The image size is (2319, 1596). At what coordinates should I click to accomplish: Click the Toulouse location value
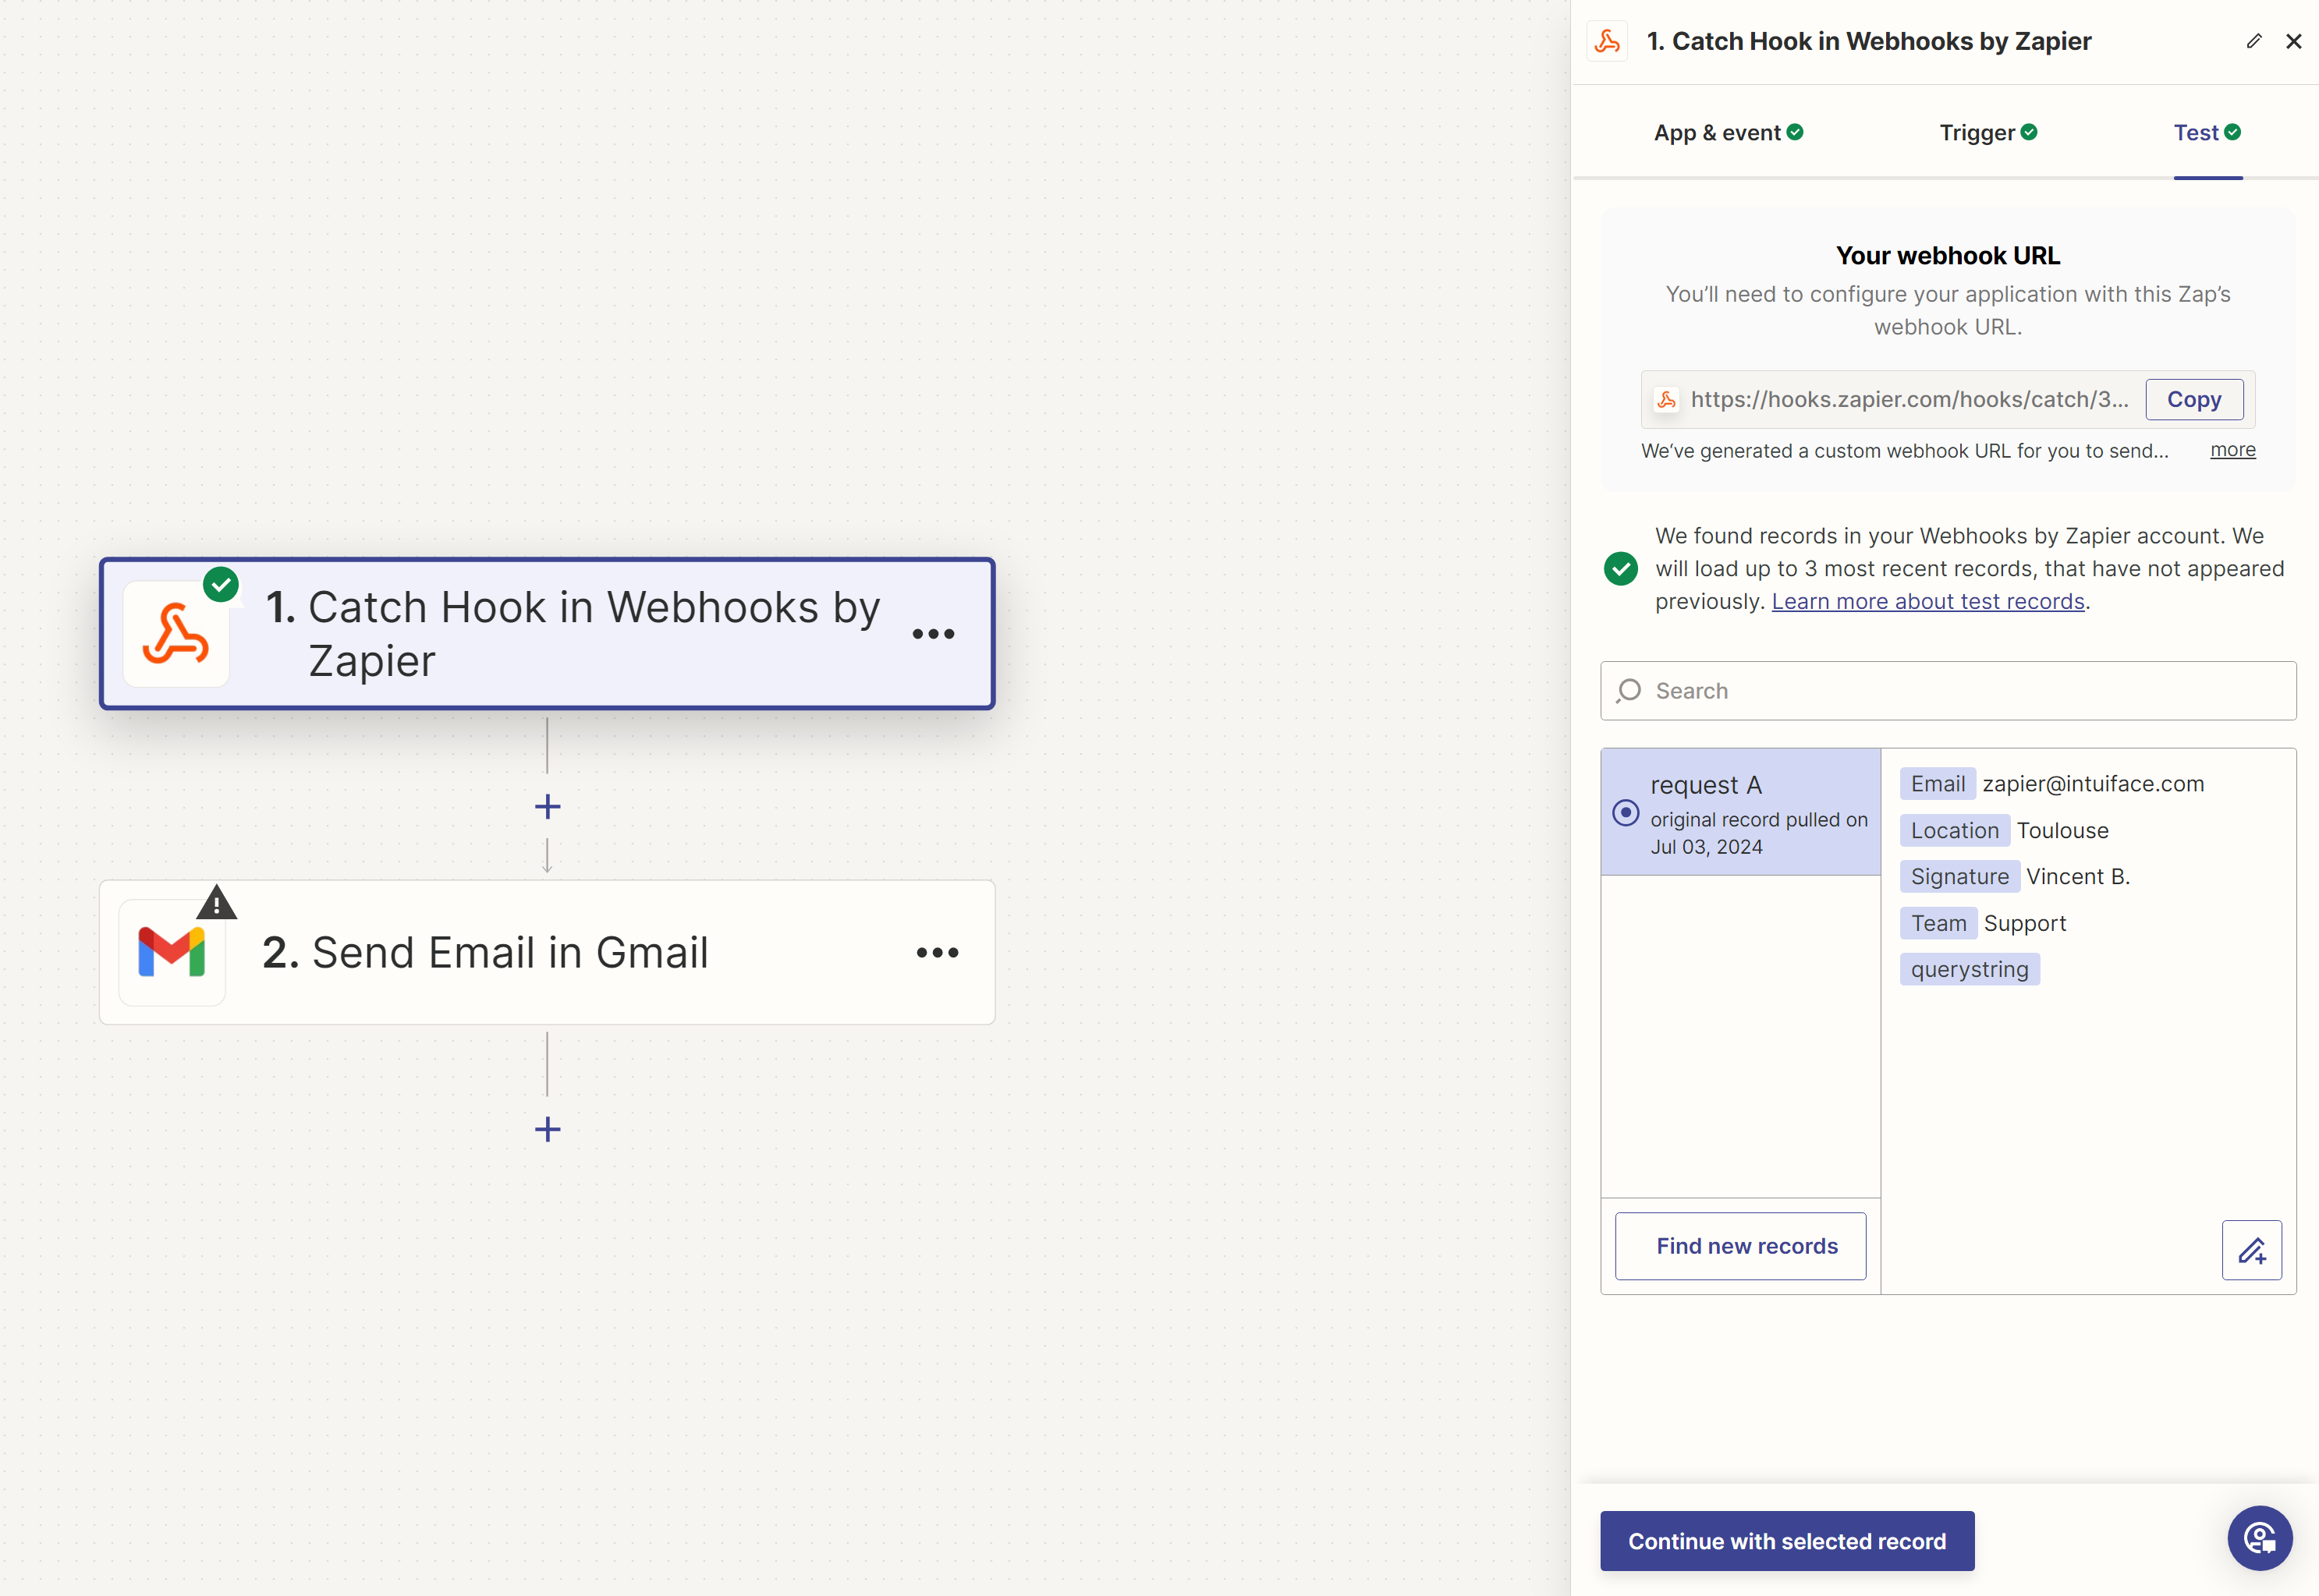[x=2063, y=831]
